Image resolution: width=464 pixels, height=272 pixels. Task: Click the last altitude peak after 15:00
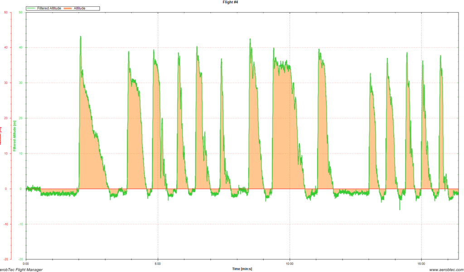(x=440, y=57)
